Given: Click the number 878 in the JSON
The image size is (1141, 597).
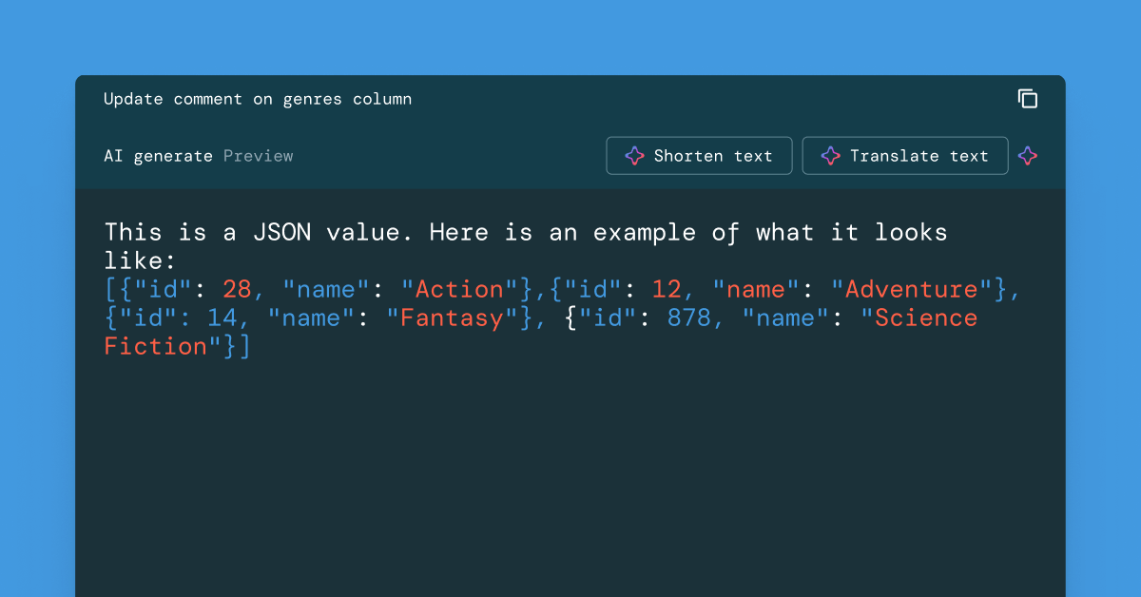Looking at the screenshot, I should (688, 318).
